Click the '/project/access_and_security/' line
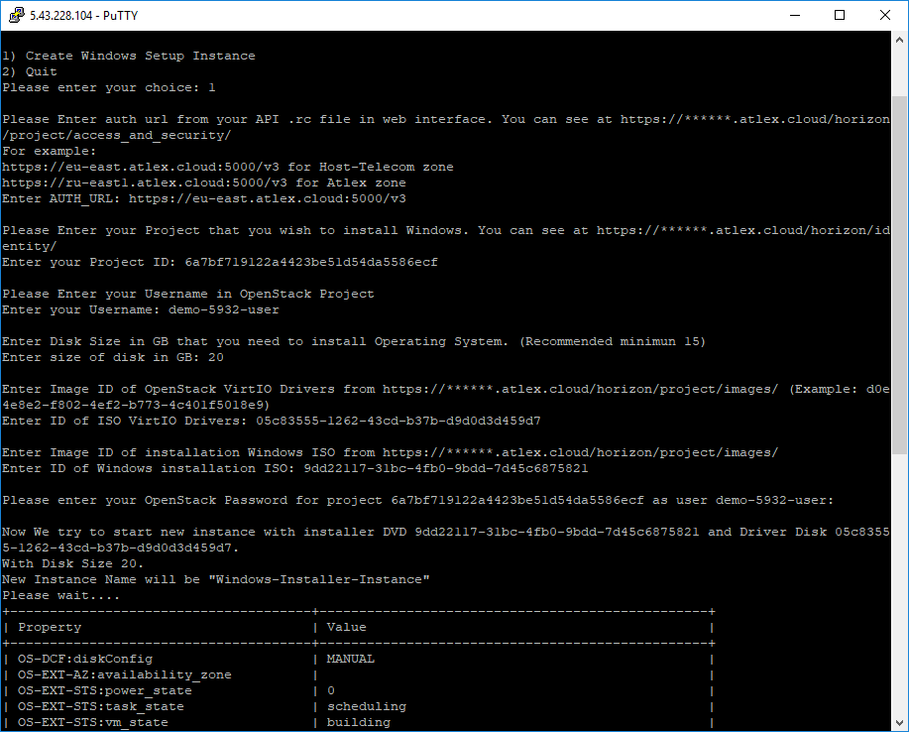This screenshot has height=732, width=909. [117, 135]
